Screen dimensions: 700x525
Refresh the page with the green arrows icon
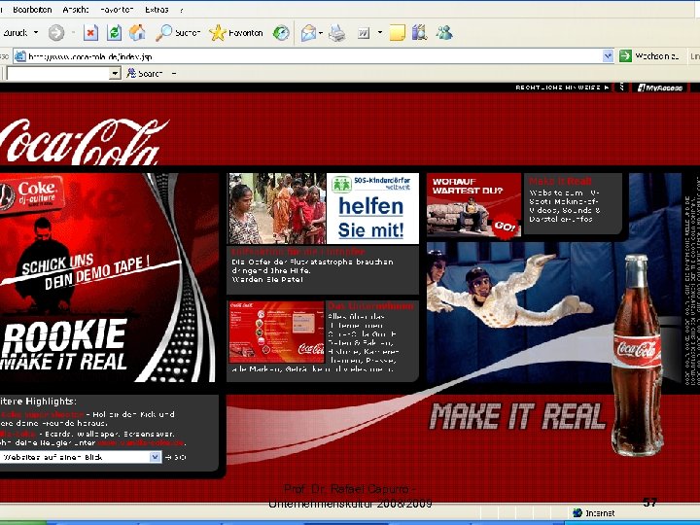tap(115, 33)
